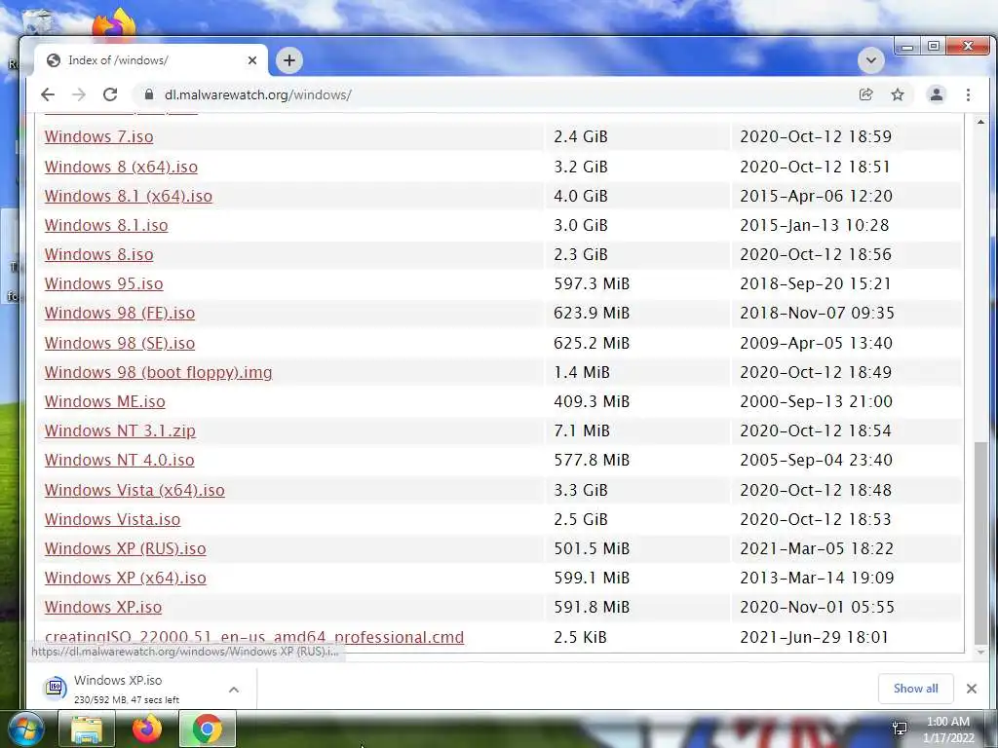Close the Index of /windows/ tab

252,60
